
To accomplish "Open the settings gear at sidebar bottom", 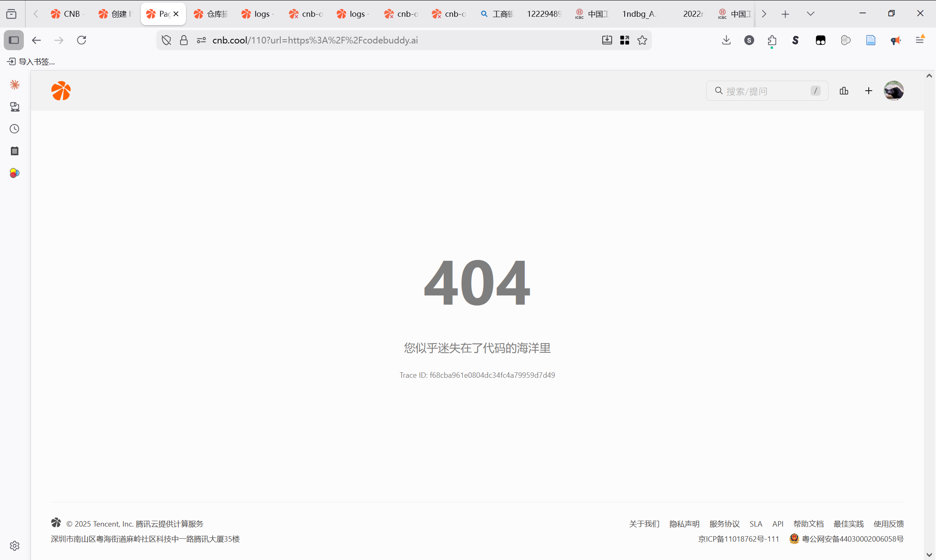I will point(14,545).
